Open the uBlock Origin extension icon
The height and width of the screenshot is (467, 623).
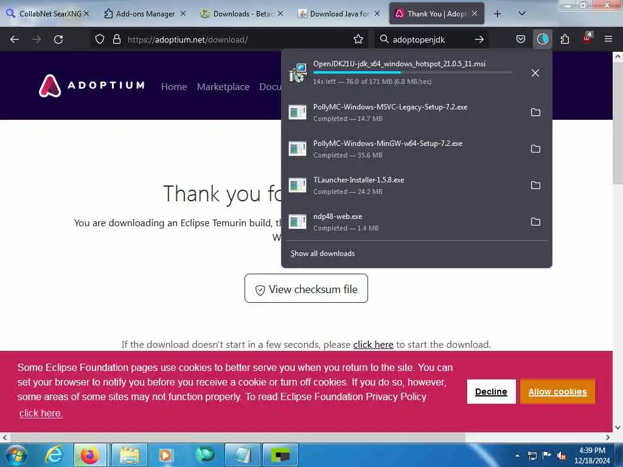[587, 38]
